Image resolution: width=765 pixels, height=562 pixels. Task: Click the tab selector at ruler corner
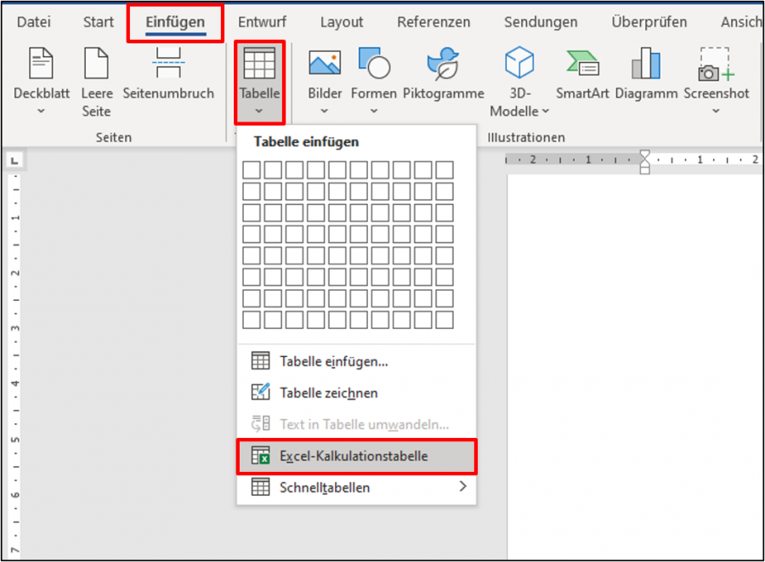pos(16,161)
